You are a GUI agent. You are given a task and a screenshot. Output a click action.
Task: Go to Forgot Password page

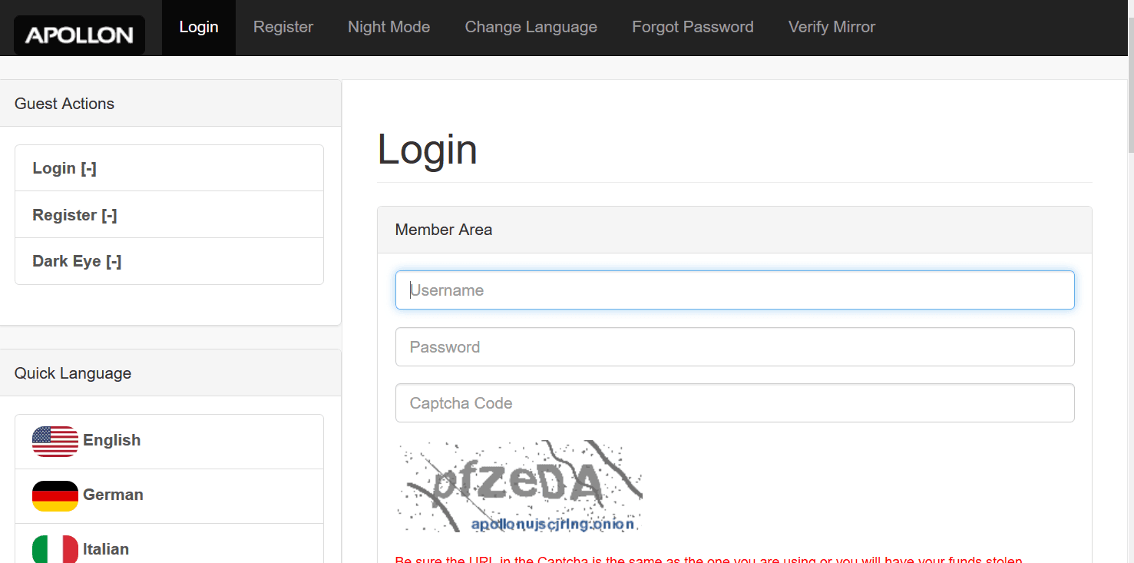[693, 27]
